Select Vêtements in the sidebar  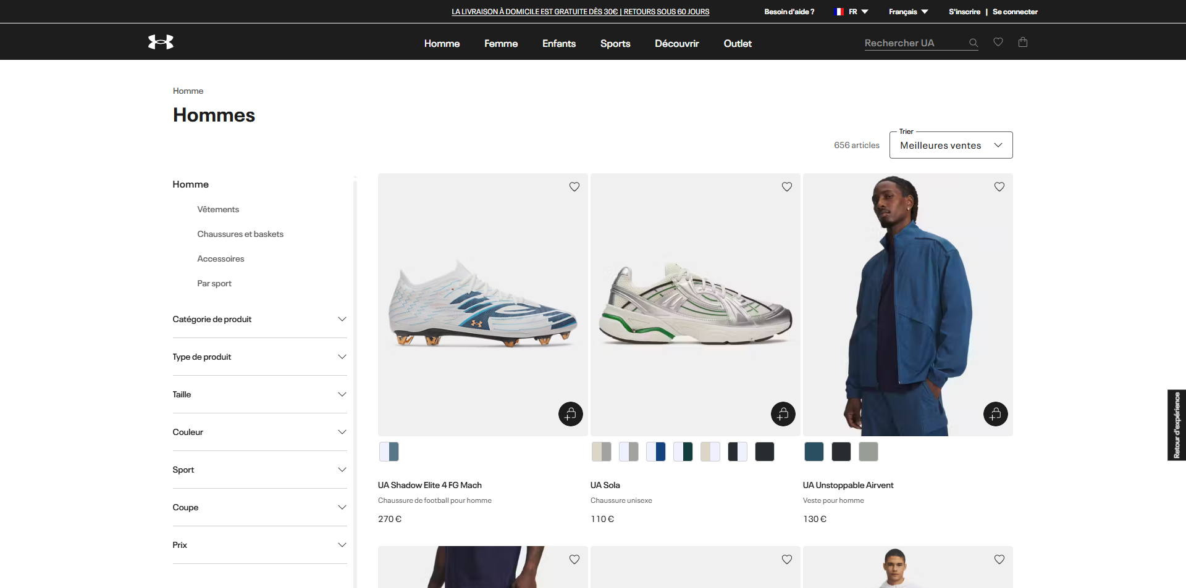point(218,209)
